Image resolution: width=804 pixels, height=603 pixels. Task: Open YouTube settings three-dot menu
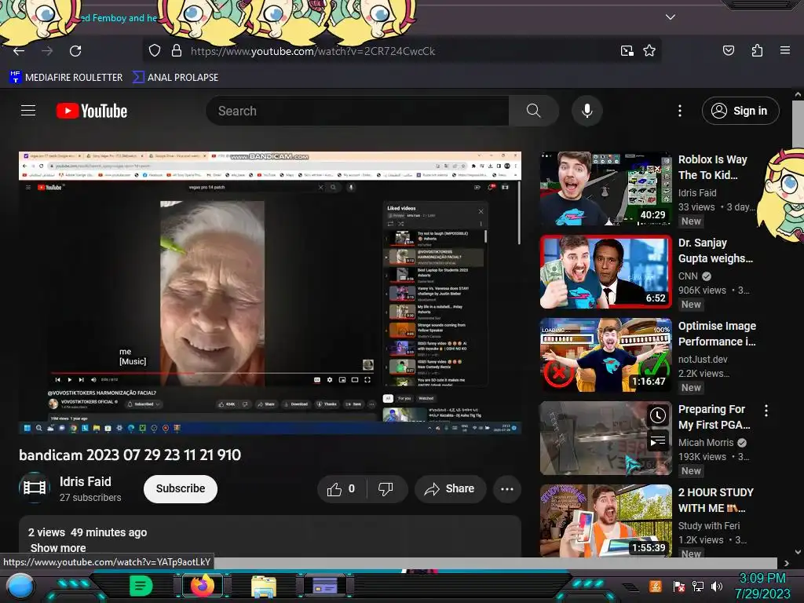(x=680, y=111)
